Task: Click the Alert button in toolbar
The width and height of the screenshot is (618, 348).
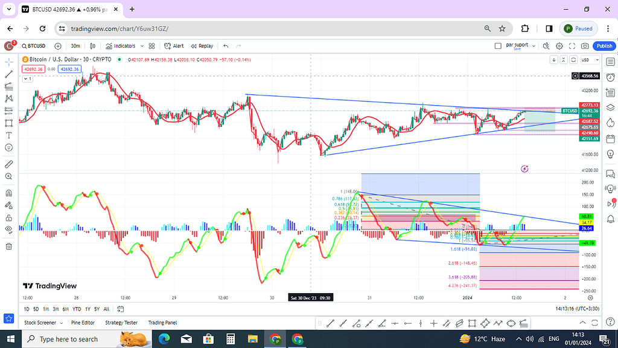Action: click(x=174, y=46)
